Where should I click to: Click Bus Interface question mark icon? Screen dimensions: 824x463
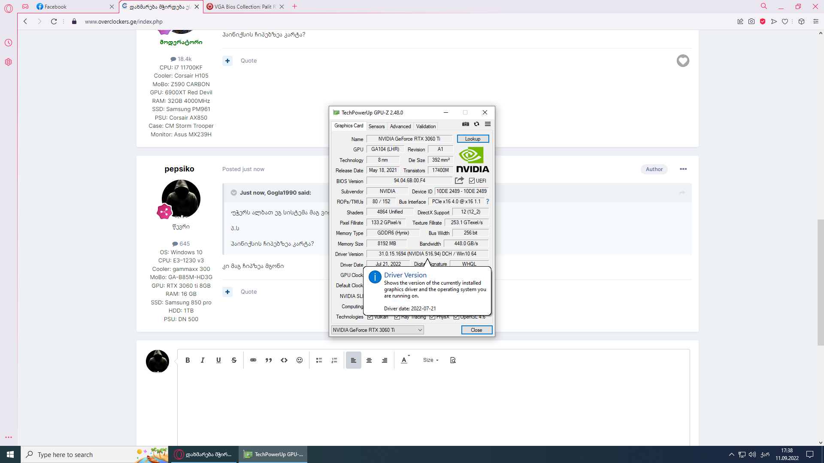pyautogui.click(x=488, y=201)
